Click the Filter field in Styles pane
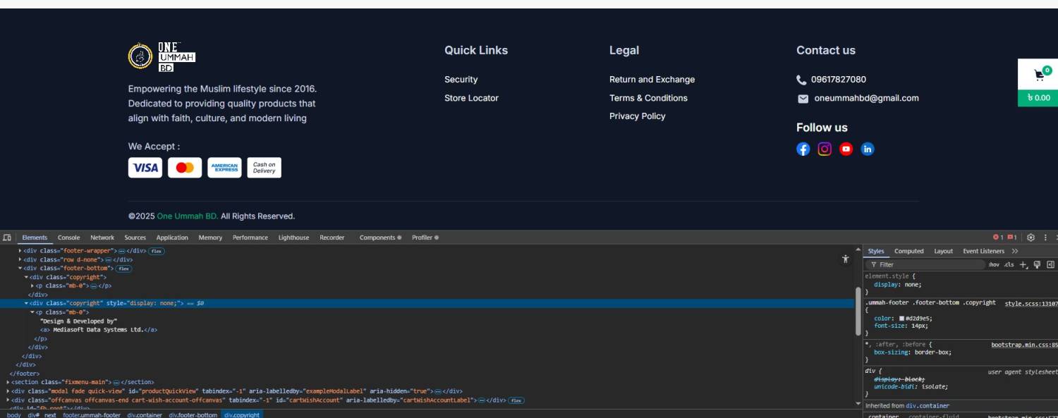Image resolution: width=1058 pixels, height=418 pixels. (926, 264)
